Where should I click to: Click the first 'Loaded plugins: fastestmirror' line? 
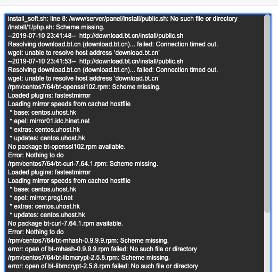49,95
